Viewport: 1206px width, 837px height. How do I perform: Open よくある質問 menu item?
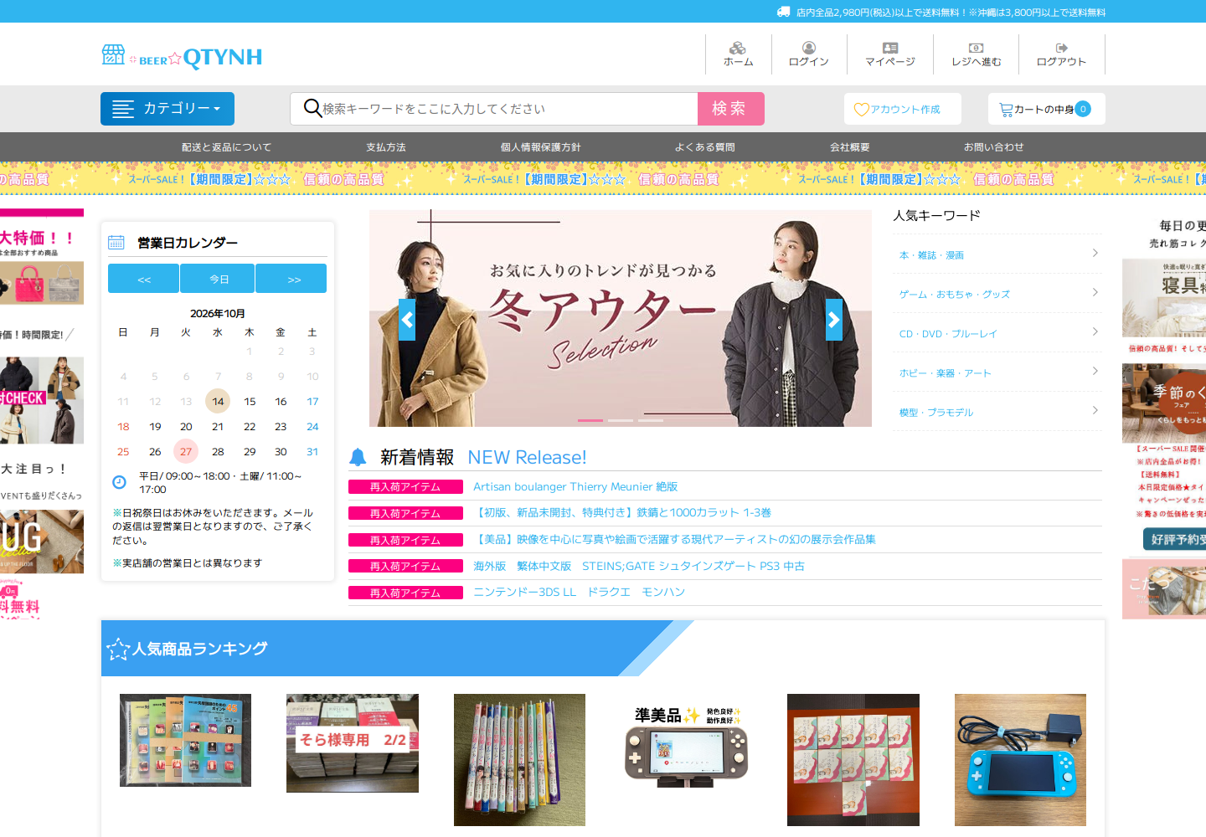pyautogui.click(x=705, y=147)
